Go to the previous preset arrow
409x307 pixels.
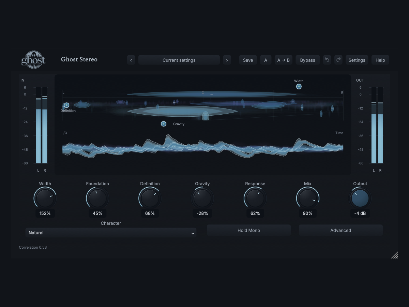tap(131, 60)
